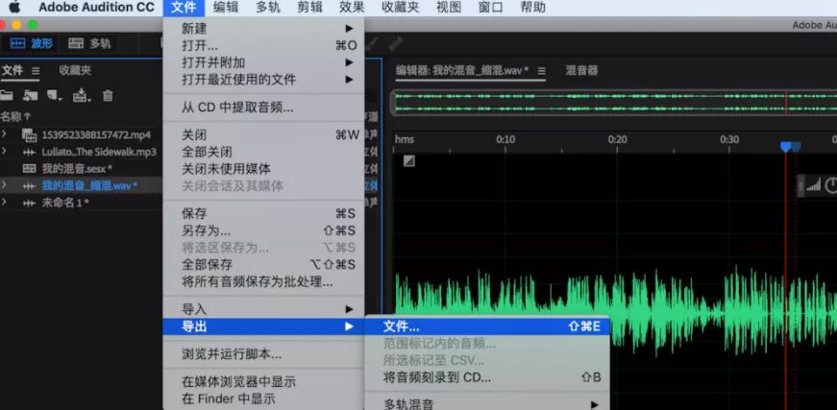Expand the Lullato..The Sidewalk.mp3 entry
837x410 pixels.
(4, 152)
